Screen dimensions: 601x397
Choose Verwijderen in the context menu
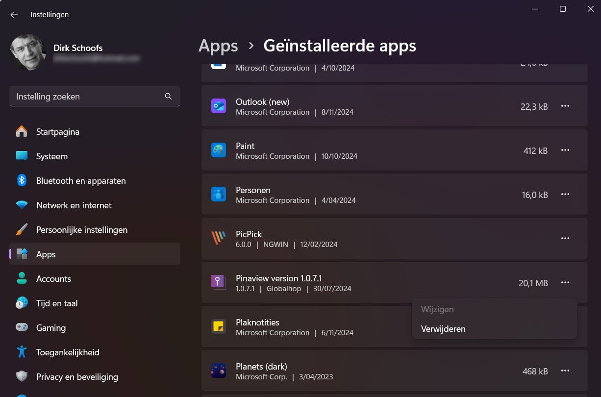click(443, 329)
